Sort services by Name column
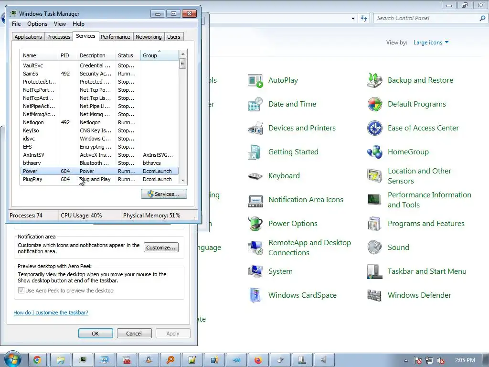 [39, 55]
